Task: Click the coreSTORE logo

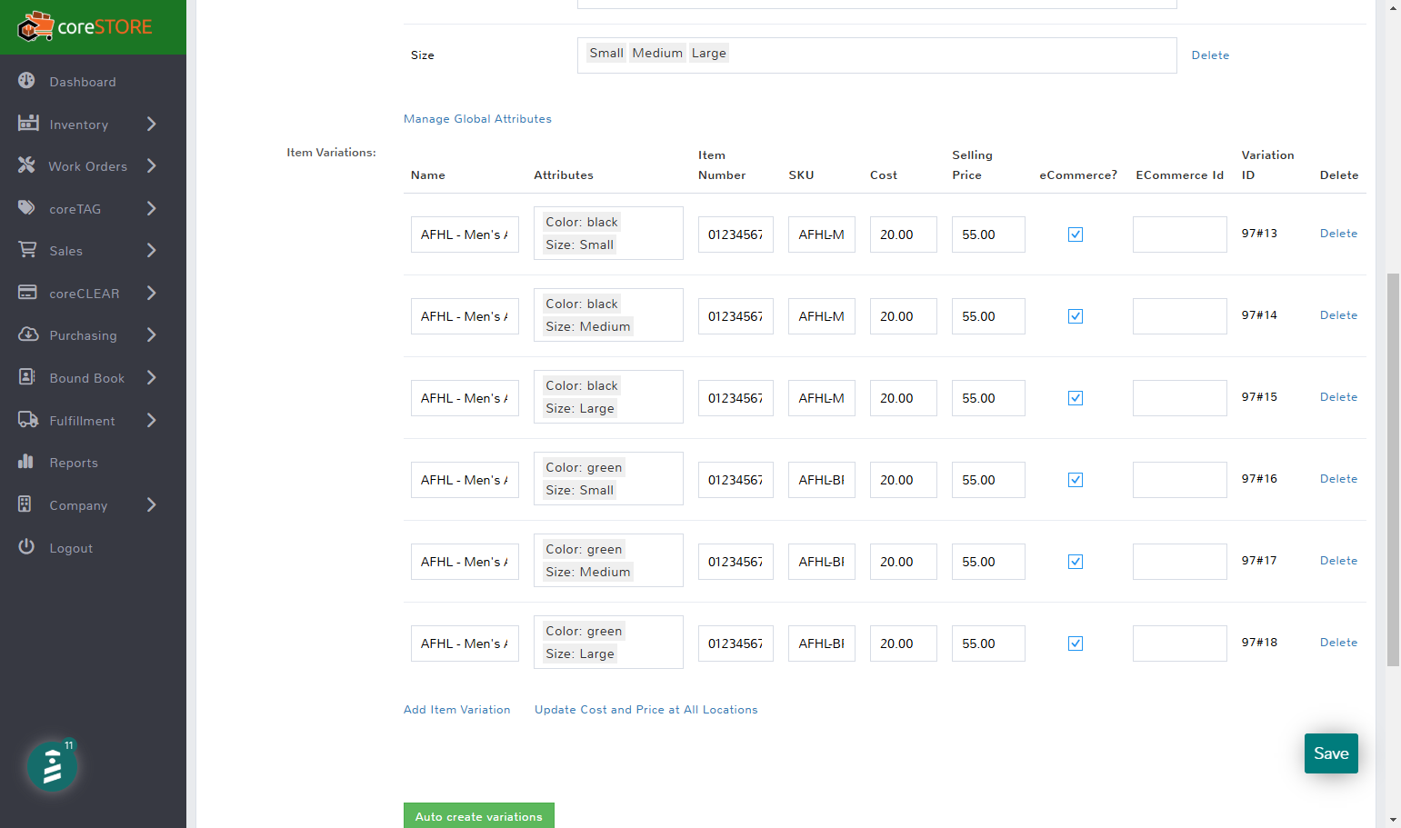Action: pyautogui.click(x=85, y=26)
